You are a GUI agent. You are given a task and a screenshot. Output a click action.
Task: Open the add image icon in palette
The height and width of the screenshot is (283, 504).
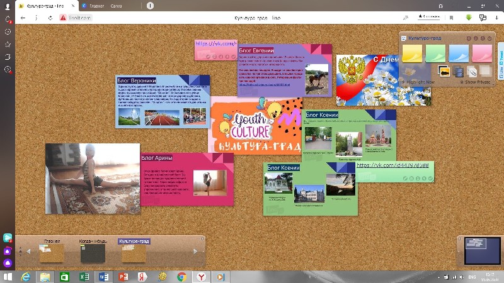pyautogui.click(x=443, y=70)
